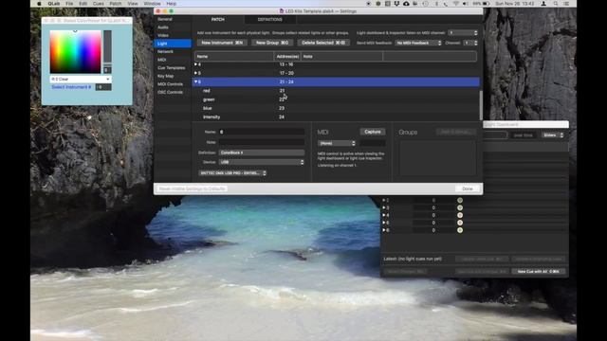Click the instrument Note field
Screen dimensions: 607x341
point(262,142)
